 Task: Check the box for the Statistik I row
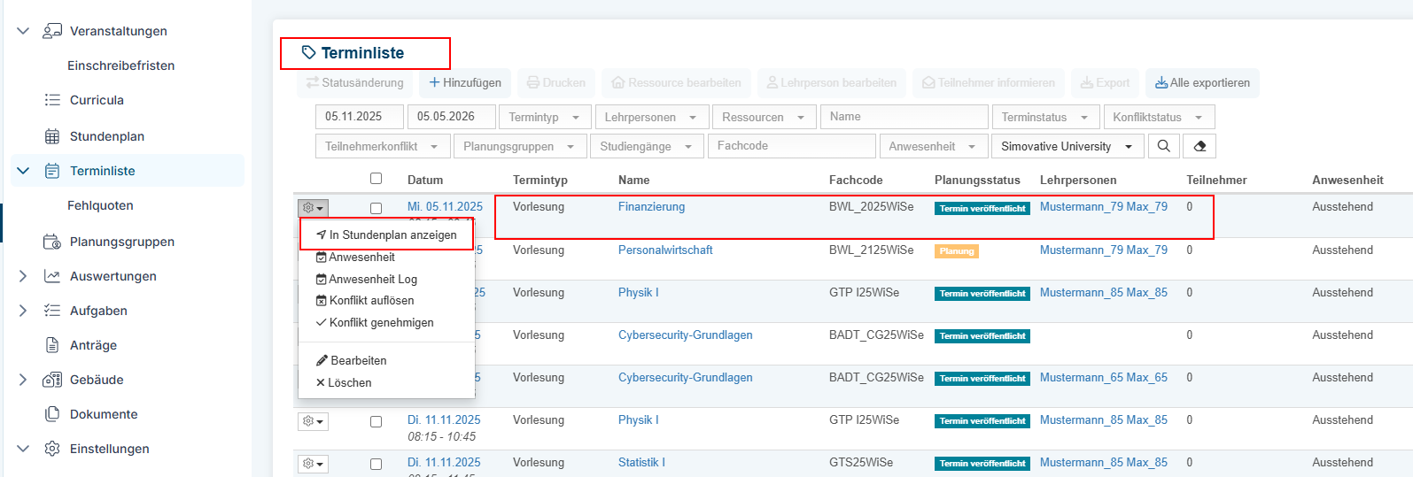coord(377,464)
